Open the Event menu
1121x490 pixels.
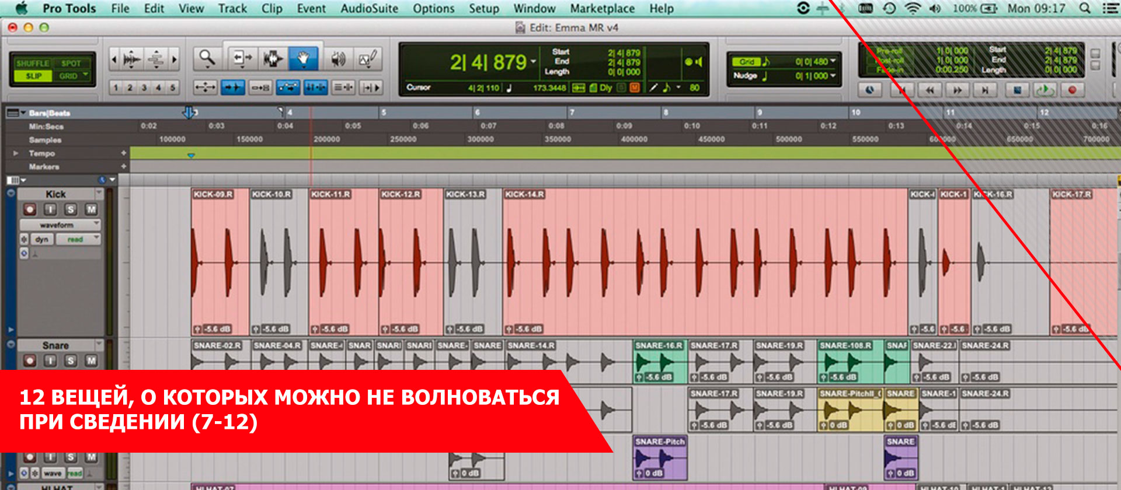tap(311, 8)
